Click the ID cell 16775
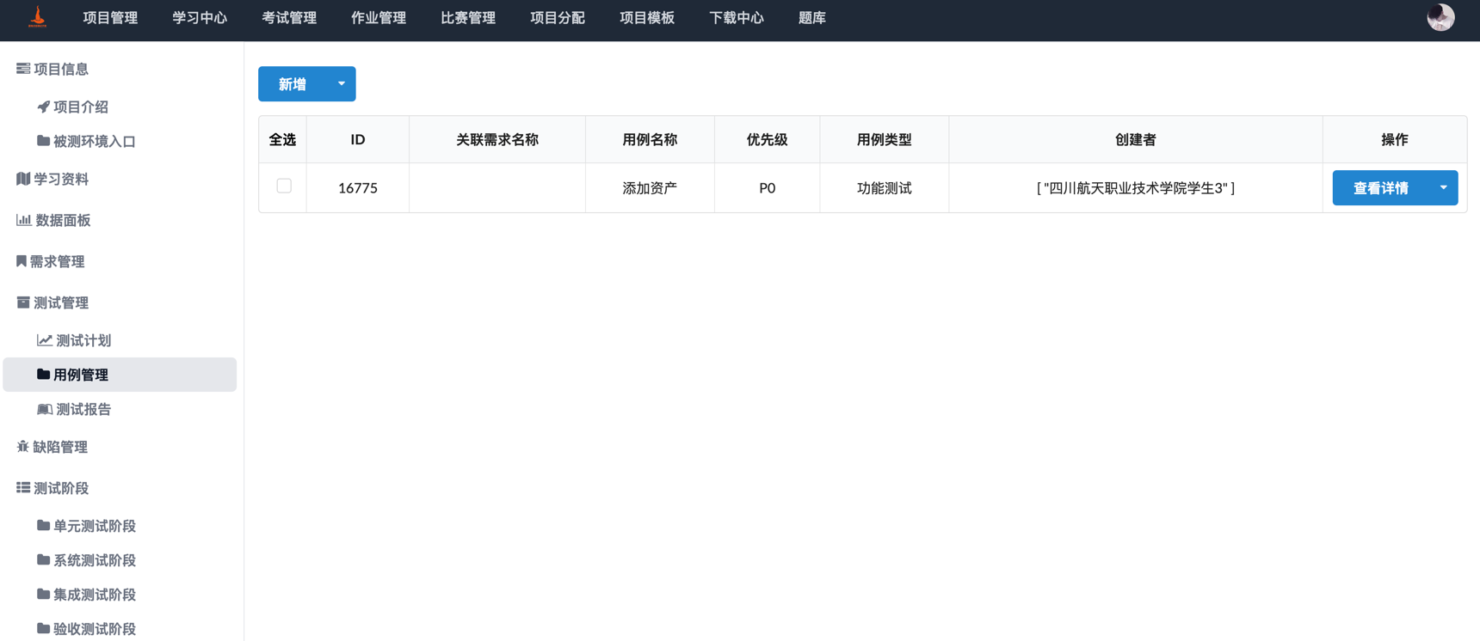 [x=358, y=187]
